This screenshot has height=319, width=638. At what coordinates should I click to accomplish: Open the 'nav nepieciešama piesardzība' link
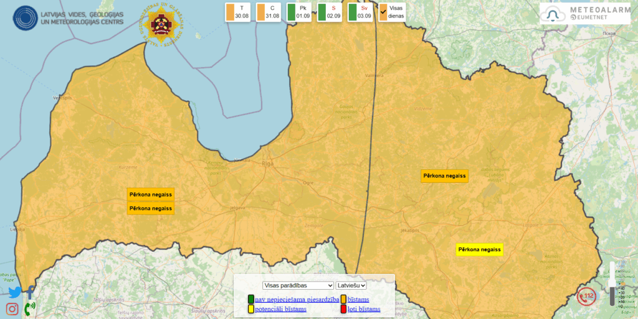click(297, 299)
